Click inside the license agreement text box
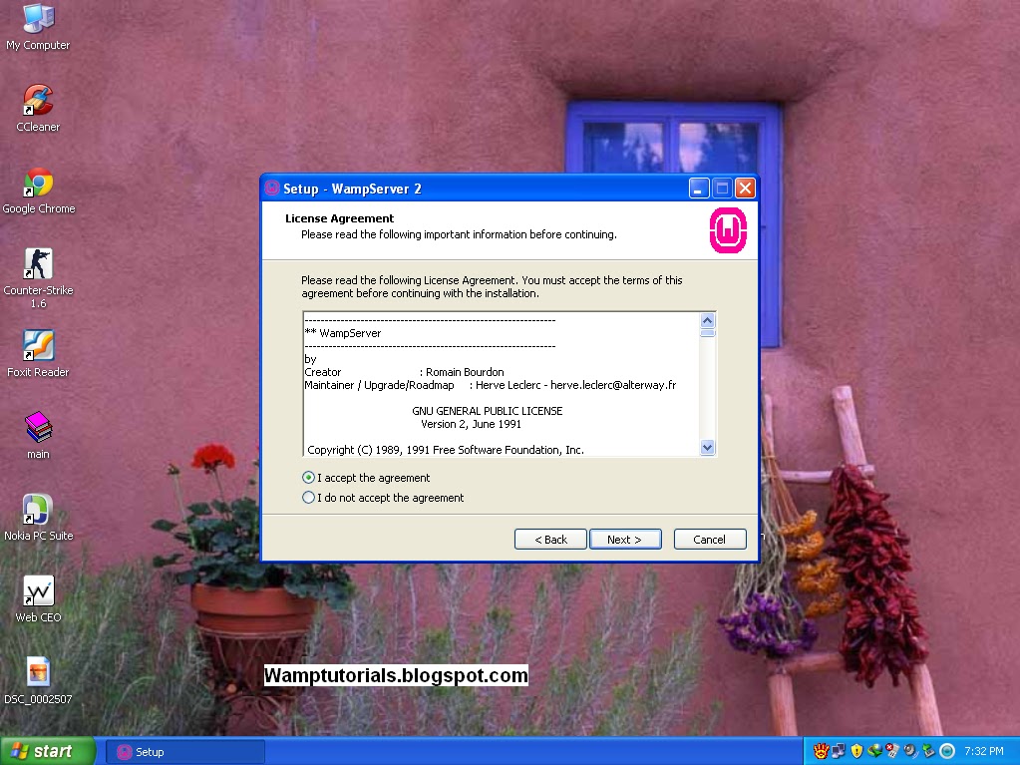Image resolution: width=1020 pixels, height=765 pixels. click(x=502, y=384)
